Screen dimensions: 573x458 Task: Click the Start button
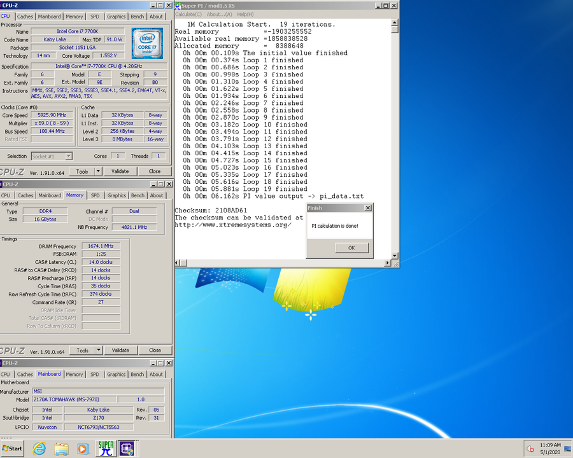12,448
